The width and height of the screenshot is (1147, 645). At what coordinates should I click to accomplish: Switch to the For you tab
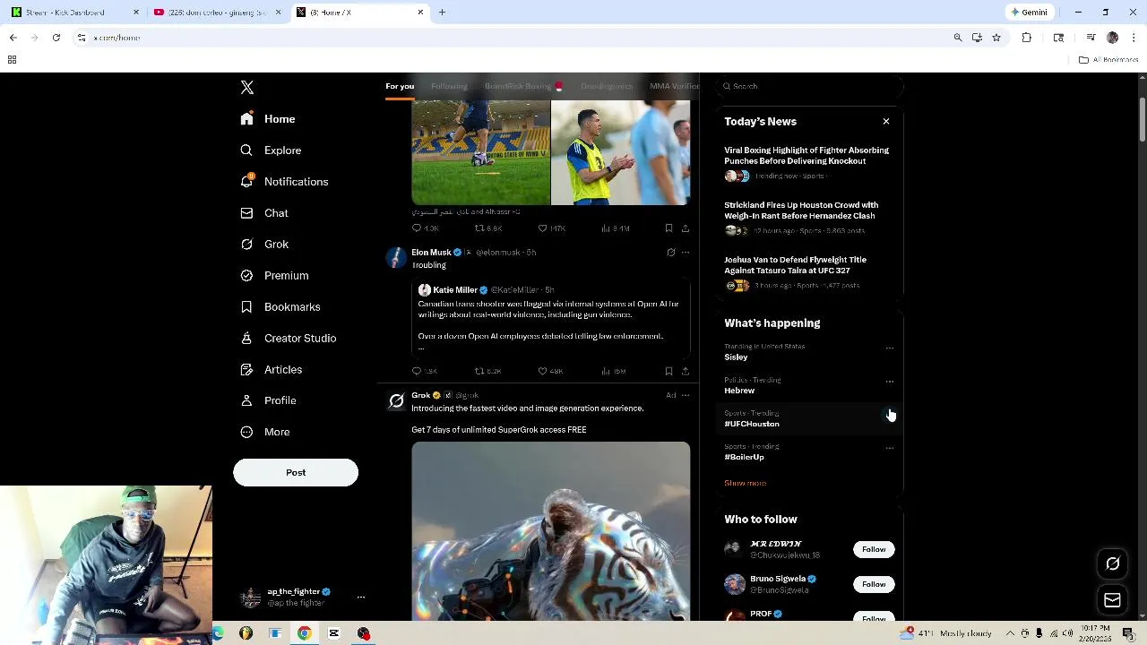[400, 86]
